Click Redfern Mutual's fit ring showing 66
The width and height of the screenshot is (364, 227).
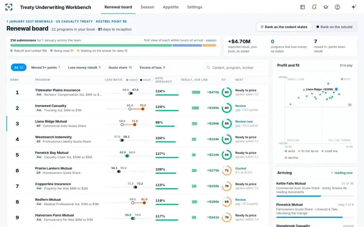(227, 202)
